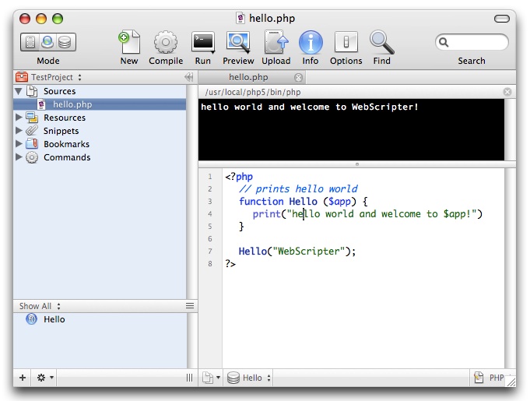Image resolution: width=530 pixels, height=401 pixels.
Task: Create a new file with New
Action: 129,42
